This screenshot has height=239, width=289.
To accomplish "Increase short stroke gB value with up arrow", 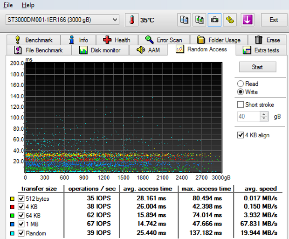I will 264,114.
